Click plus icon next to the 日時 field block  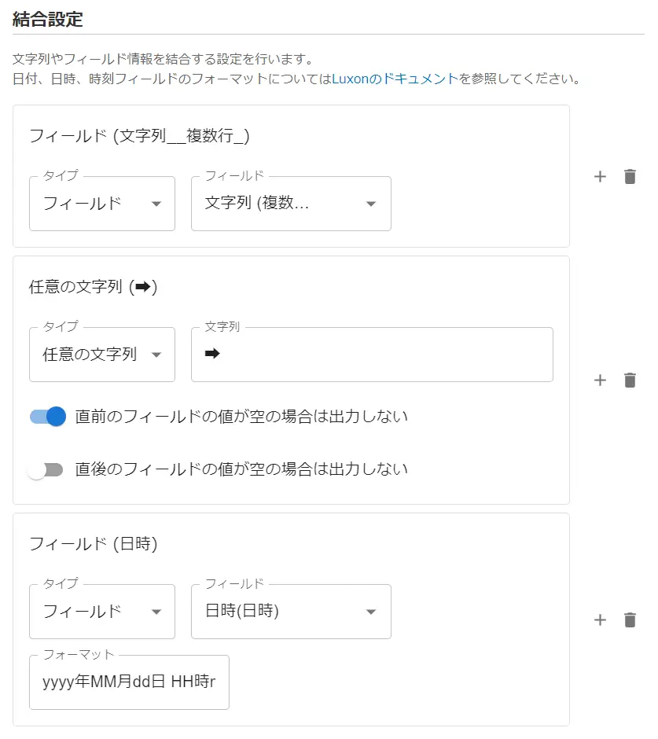pos(600,620)
